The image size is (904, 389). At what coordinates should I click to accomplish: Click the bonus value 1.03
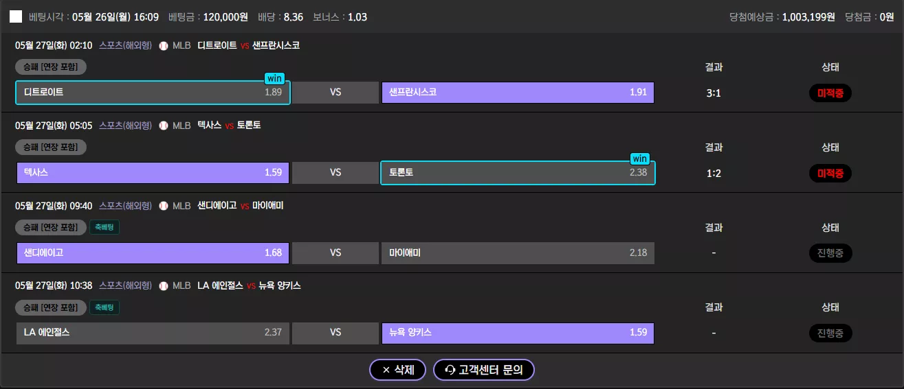point(357,17)
